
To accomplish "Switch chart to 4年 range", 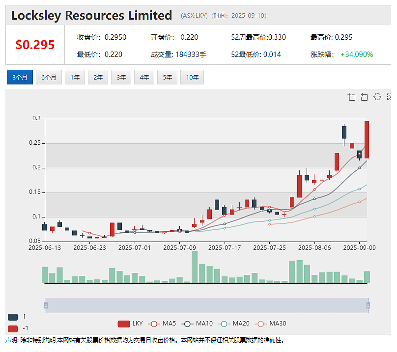I will pyautogui.click(x=144, y=77).
